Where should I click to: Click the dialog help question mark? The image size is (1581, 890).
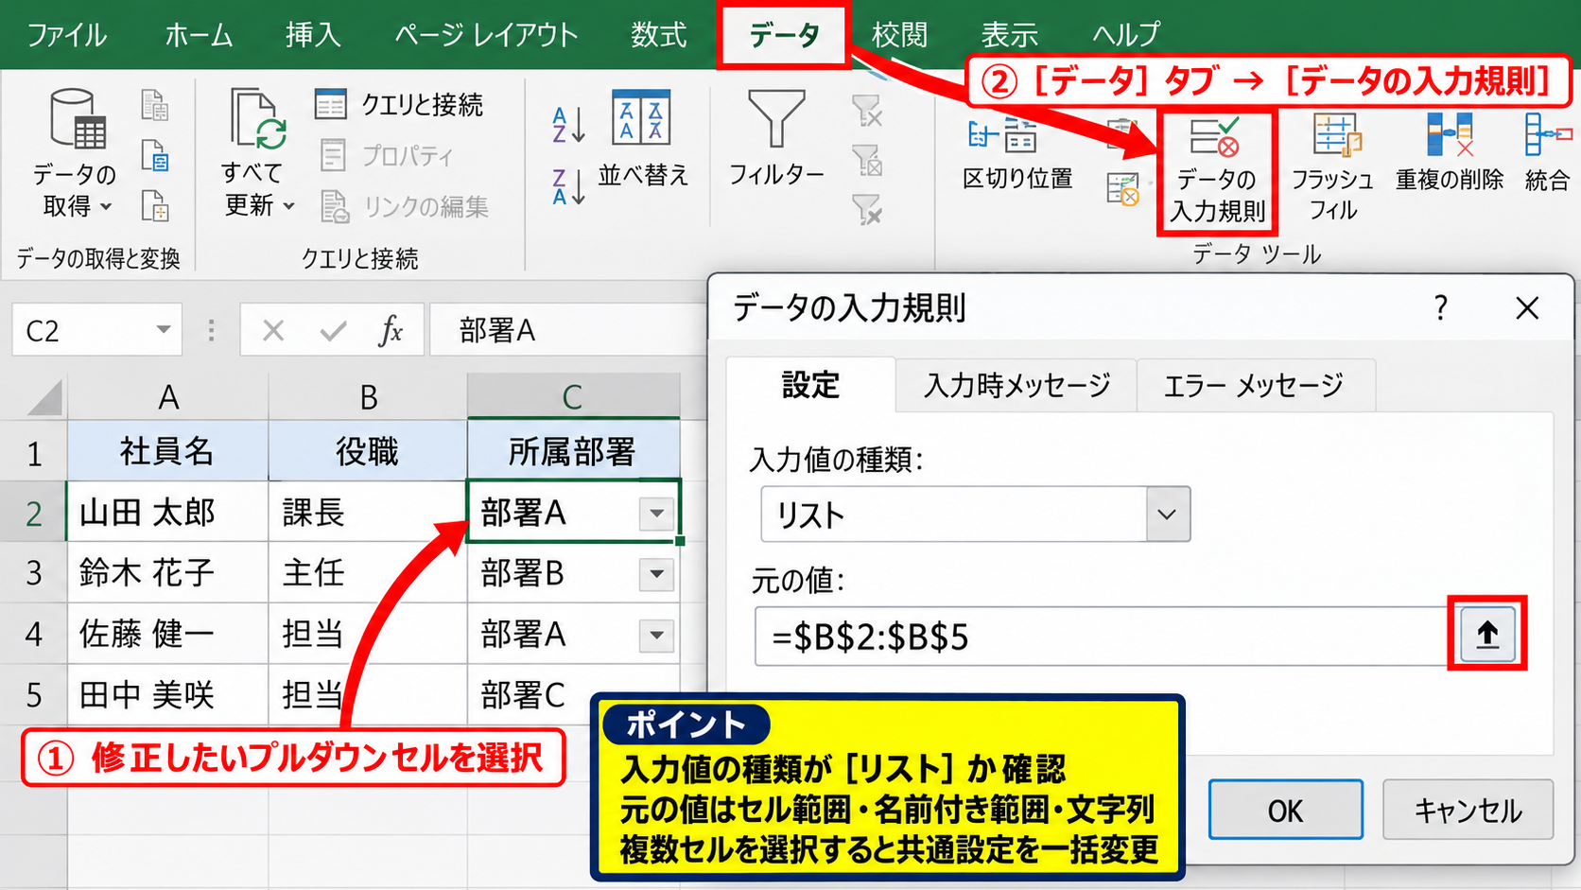(x=1440, y=307)
